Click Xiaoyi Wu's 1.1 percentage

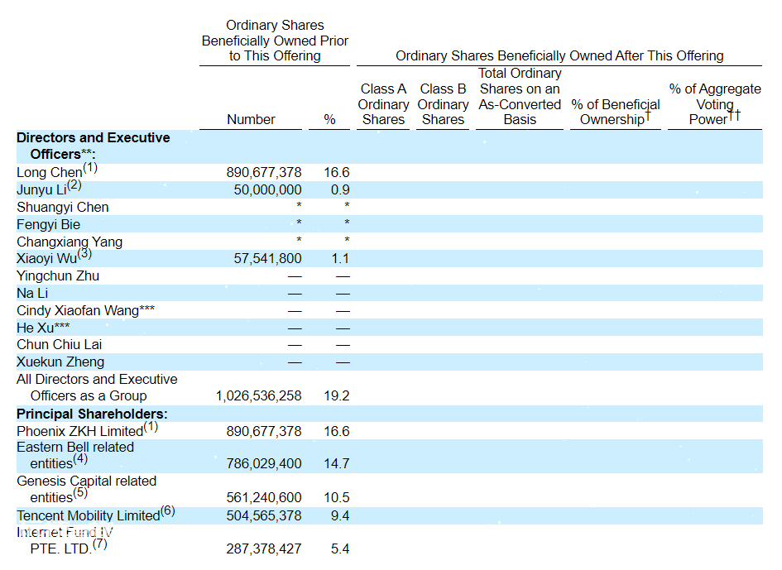coord(340,259)
